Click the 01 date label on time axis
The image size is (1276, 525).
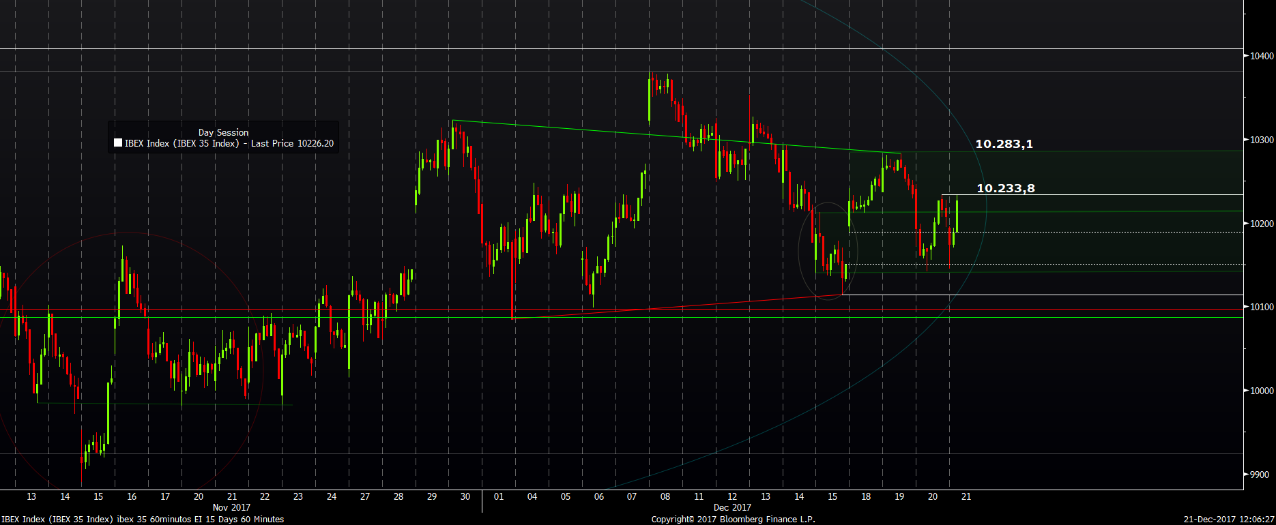499,496
